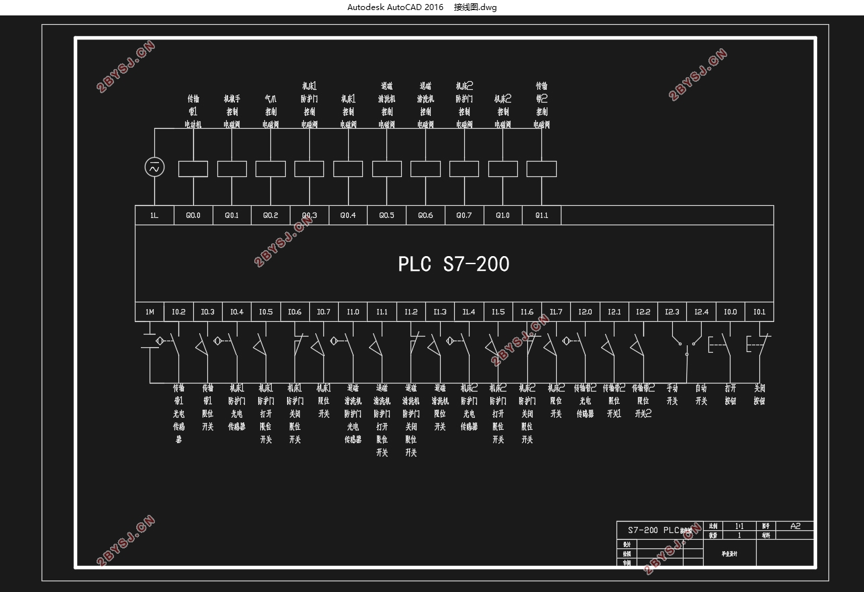Click the Q0.3 output terminal
Image resolution: width=864 pixels, height=592 pixels.
pyautogui.click(x=309, y=215)
